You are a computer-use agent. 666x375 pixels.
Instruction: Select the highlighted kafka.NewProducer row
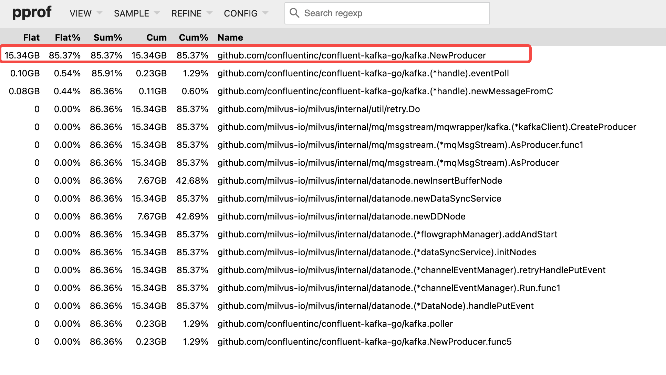click(x=351, y=55)
